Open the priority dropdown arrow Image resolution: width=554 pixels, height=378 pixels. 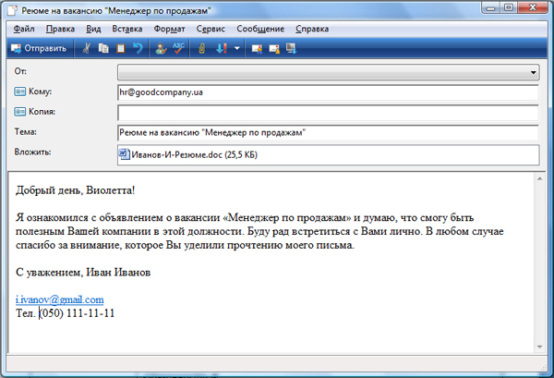237,48
